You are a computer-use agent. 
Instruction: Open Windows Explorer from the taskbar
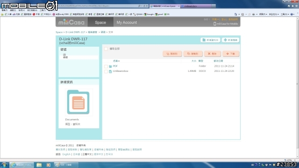point(39,165)
